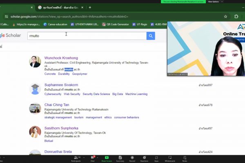Click Chai Ching Tan's cited-by 678 count
The width and height of the screenshot is (245, 163).
coord(206,105)
